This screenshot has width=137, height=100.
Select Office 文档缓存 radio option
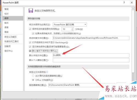coord(33,80)
